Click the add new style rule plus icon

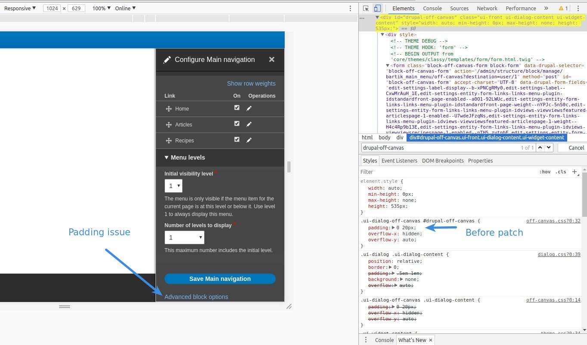click(x=575, y=172)
